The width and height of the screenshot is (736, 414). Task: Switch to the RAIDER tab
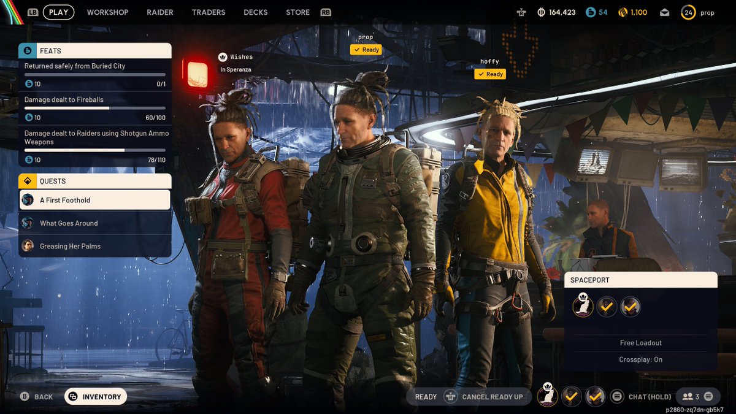pos(160,12)
